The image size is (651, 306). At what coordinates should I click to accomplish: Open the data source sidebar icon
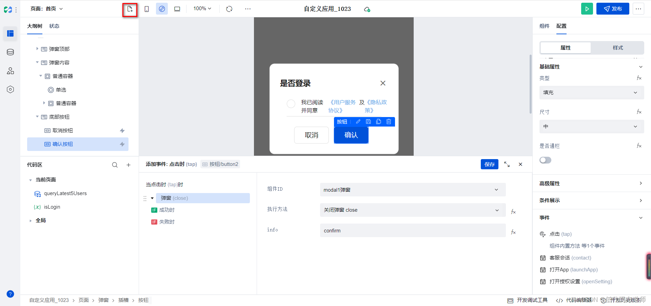click(11, 52)
